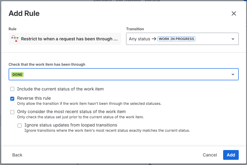Click the "Include the current status" label text
Viewport: 247px width, 165px height.
tap(60, 89)
